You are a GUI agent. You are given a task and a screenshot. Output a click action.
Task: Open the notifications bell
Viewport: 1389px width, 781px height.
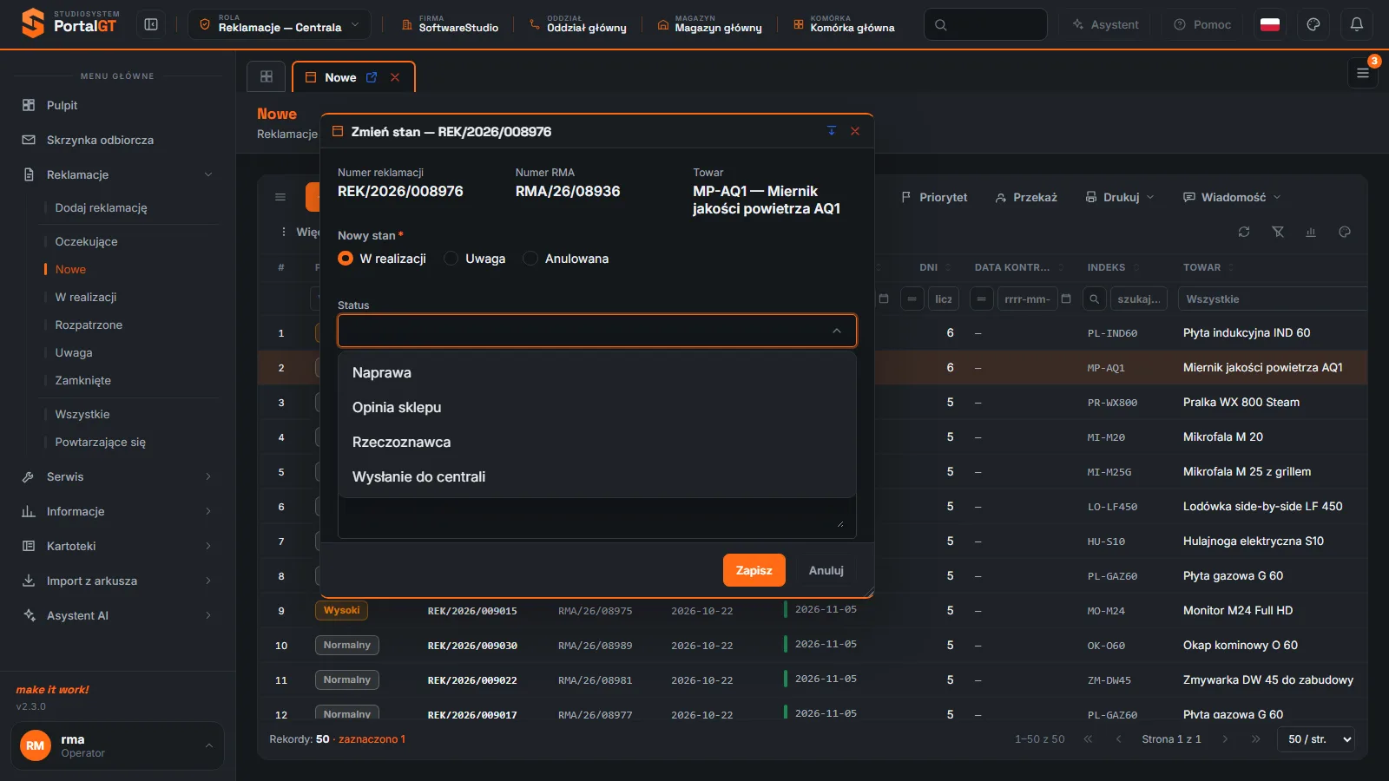point(1357,24)
